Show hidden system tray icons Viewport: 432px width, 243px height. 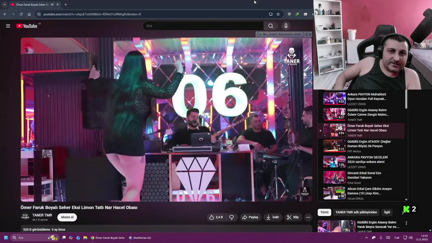367,238
